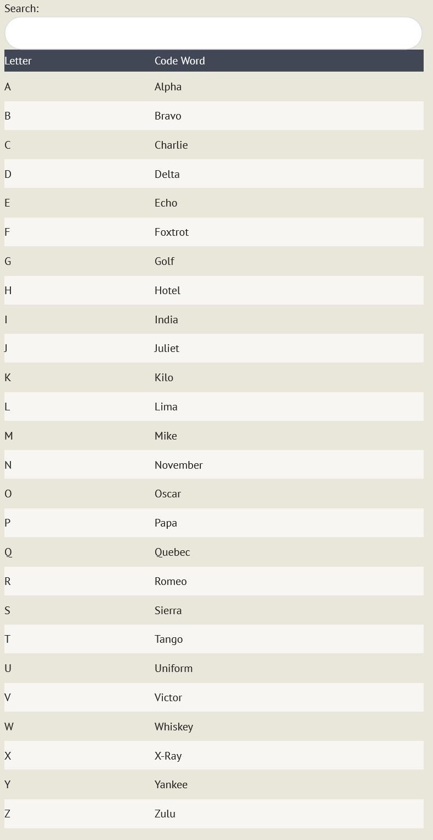Image resolution: width=433 pixels, height=840 pixels.
Task: Select the Golf code word
Action: [x=164, y=261]
